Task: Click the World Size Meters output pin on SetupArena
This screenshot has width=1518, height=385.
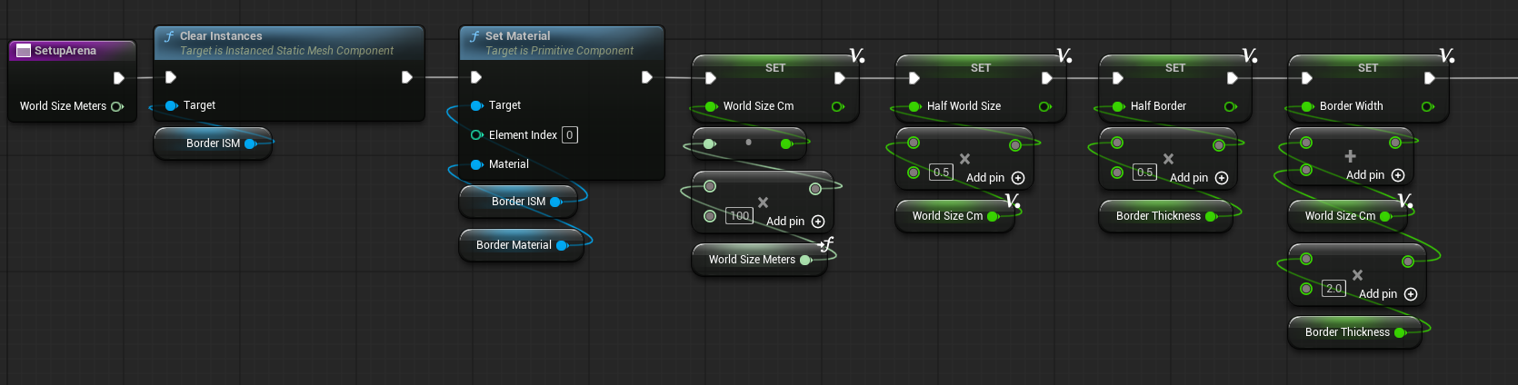Action: (116, 106)
